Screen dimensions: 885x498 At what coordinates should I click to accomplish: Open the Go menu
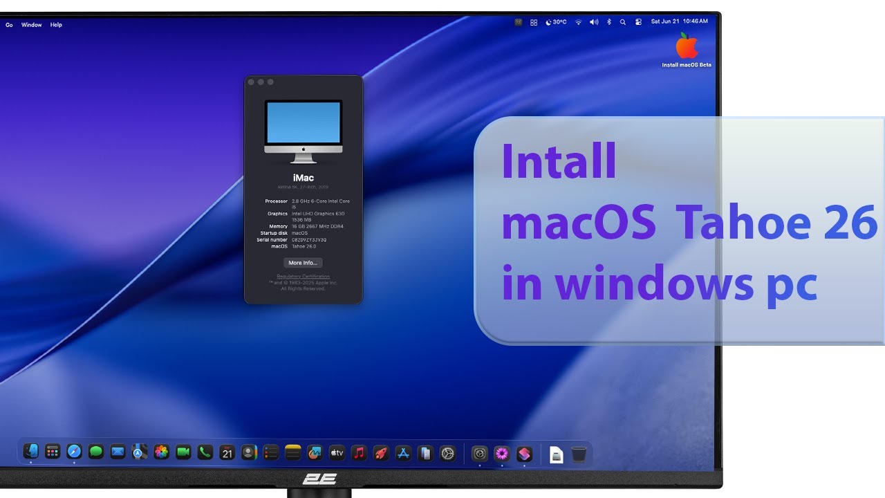click(x=10, y=25)
